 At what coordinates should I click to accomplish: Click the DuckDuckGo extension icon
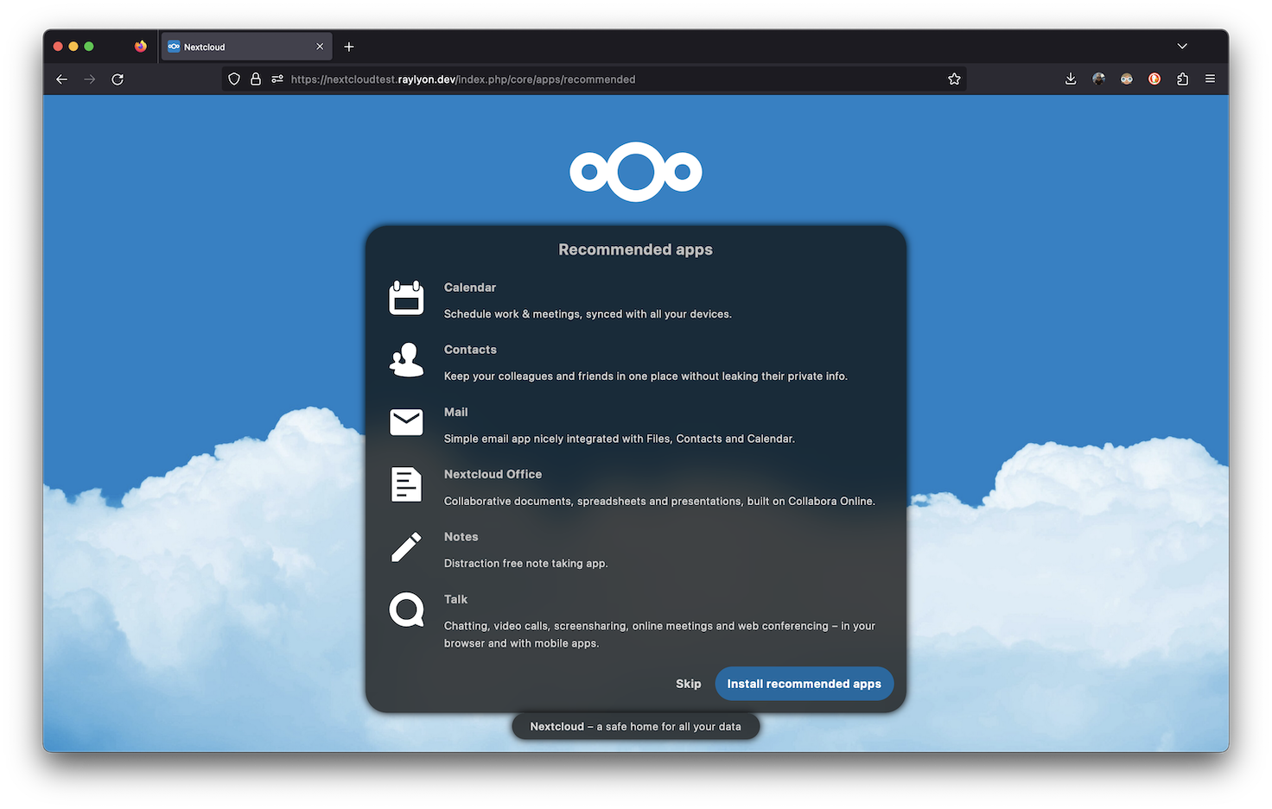[1154, 79]
